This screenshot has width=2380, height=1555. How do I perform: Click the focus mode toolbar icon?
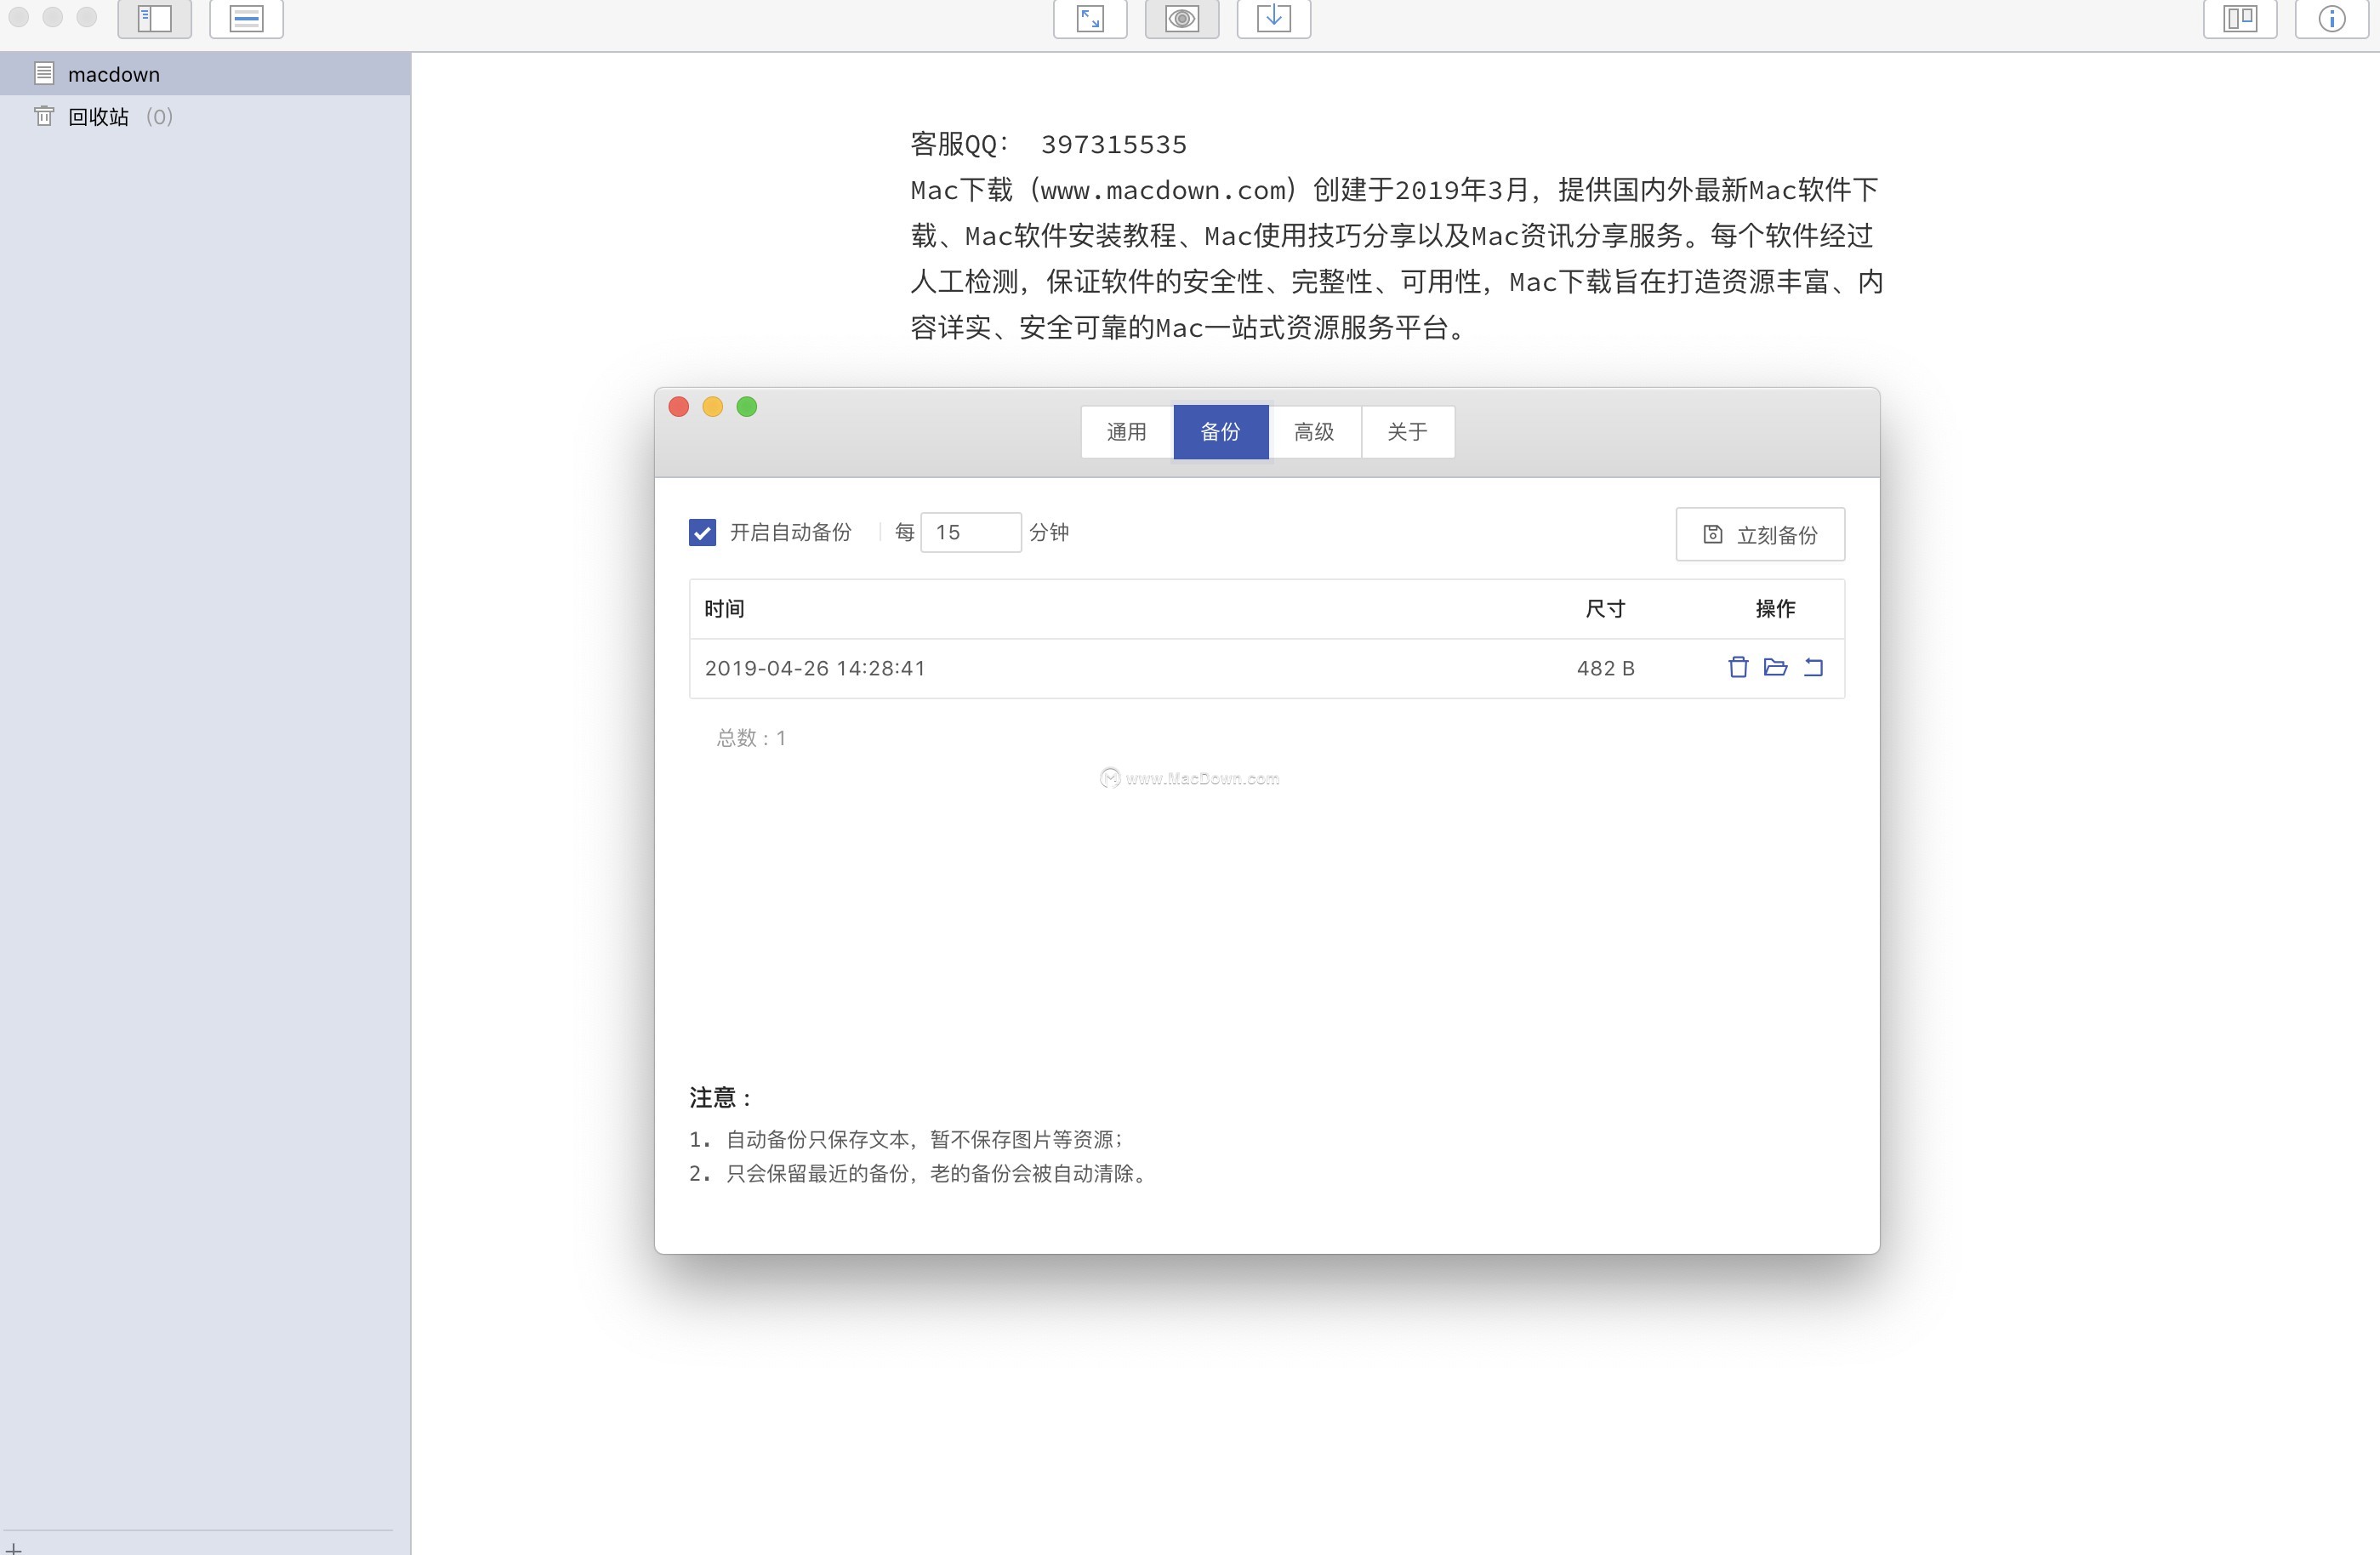click(246, 18)
